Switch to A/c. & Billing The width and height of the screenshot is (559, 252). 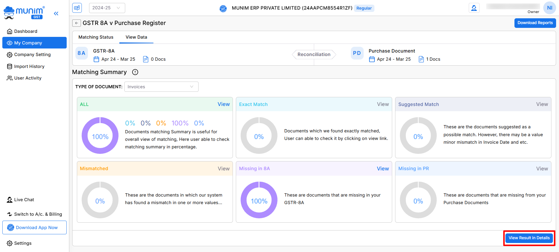pyautogui.click(x=38, y=214)
